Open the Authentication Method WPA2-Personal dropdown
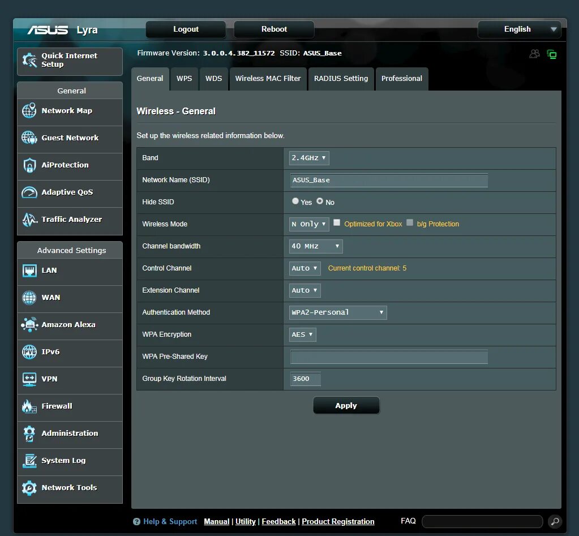This screenshot has height=536, width=579. (x=338, y=312)
